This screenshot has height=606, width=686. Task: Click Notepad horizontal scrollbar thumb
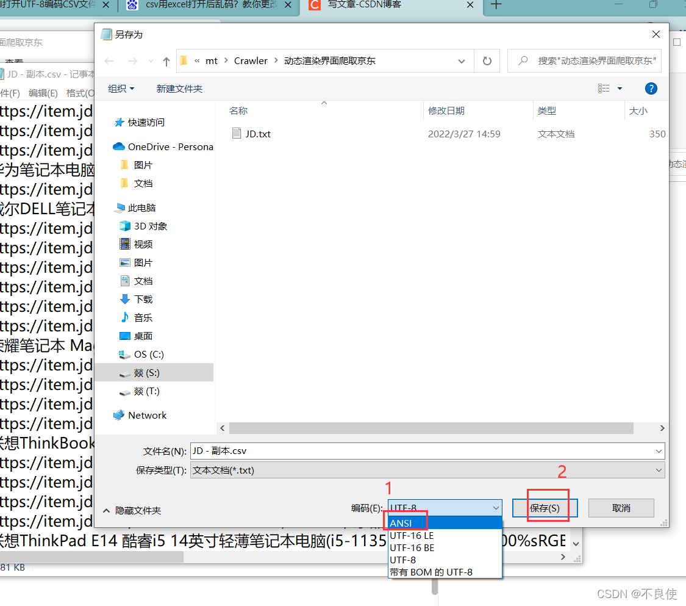pos(92,557)
